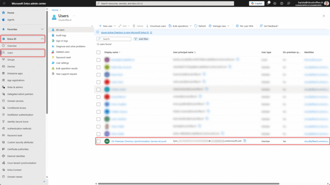The image size is (330, 185).
Task: Collapse the left navigation pane
Action: [x=44, y=182]
